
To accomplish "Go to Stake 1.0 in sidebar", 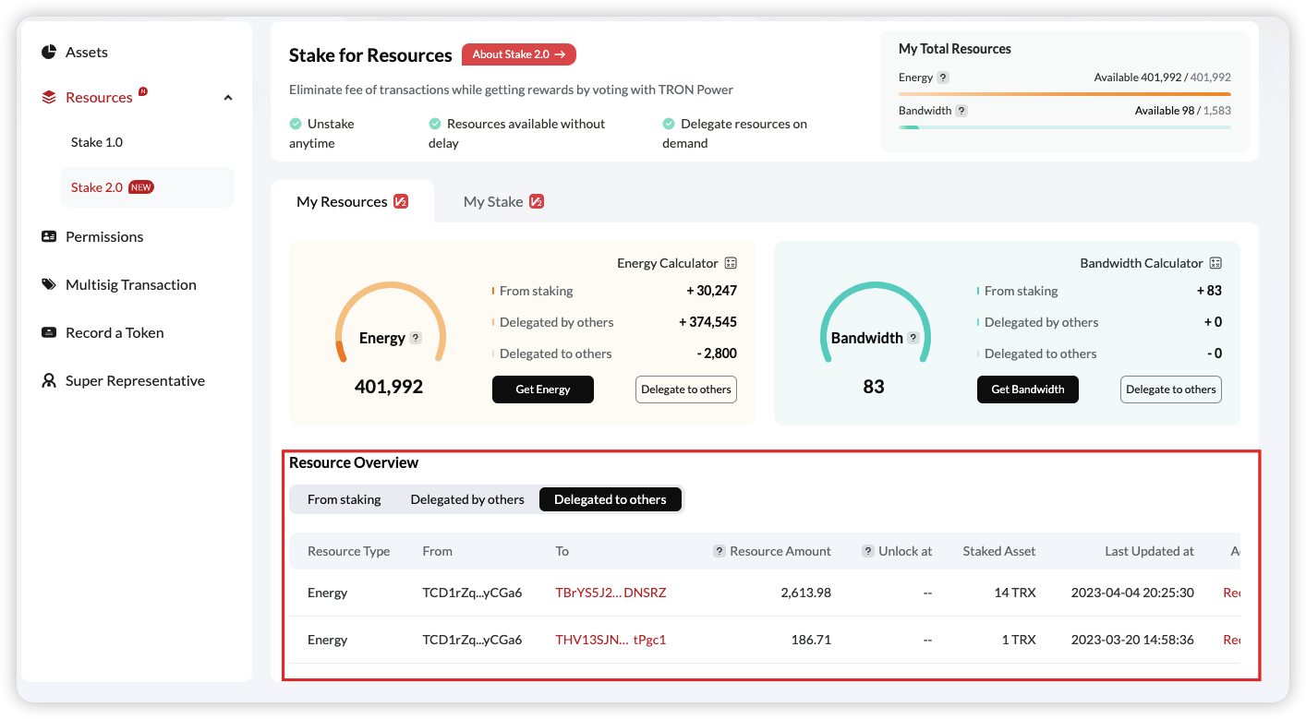I will tap(97, 142).
